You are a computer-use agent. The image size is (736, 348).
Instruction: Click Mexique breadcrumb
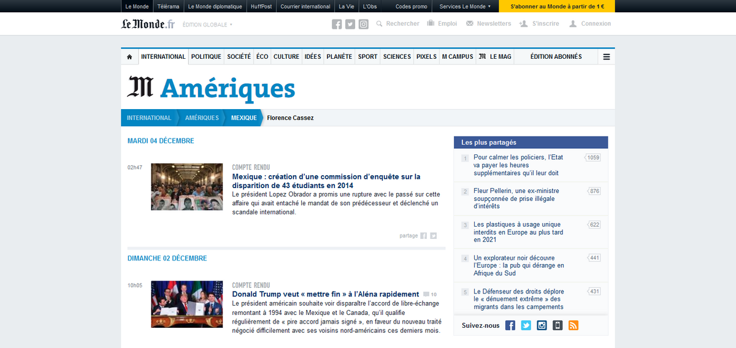[x=244, y=118]
